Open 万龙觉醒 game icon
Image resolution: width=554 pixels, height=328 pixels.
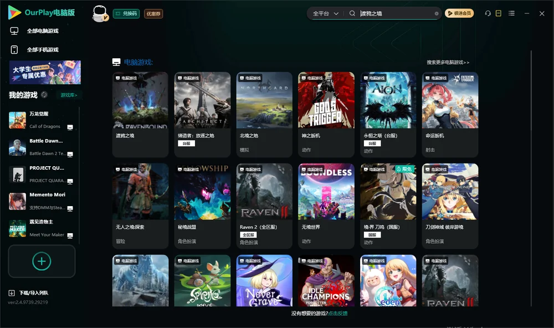[x=17, y=120]
